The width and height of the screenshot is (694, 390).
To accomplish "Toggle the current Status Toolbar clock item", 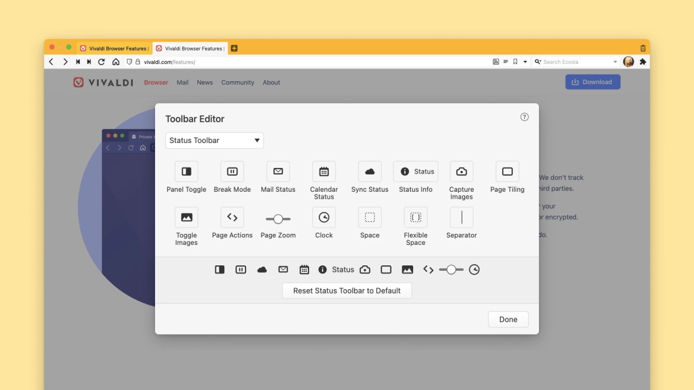I will [x=474, y=269].
